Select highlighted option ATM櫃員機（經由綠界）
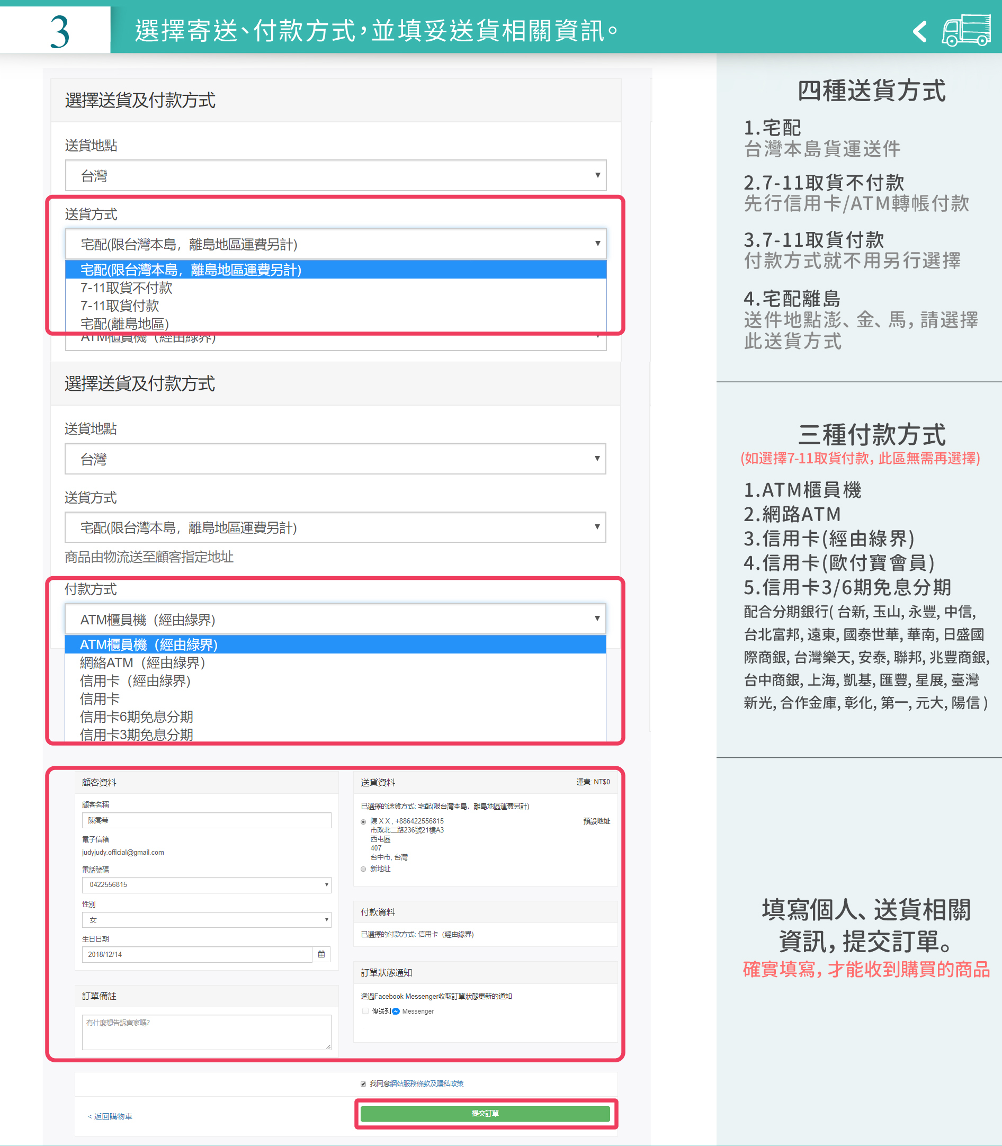Image resolution: width=1002 pixels, height=1146 pixels. coord(335,644)
